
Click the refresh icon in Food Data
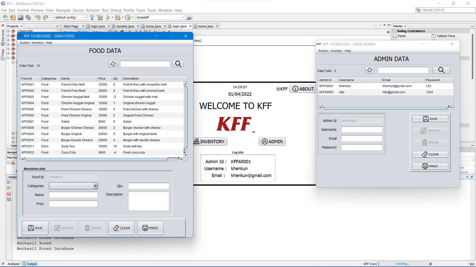pyautogui.click(x=113, y=64)
